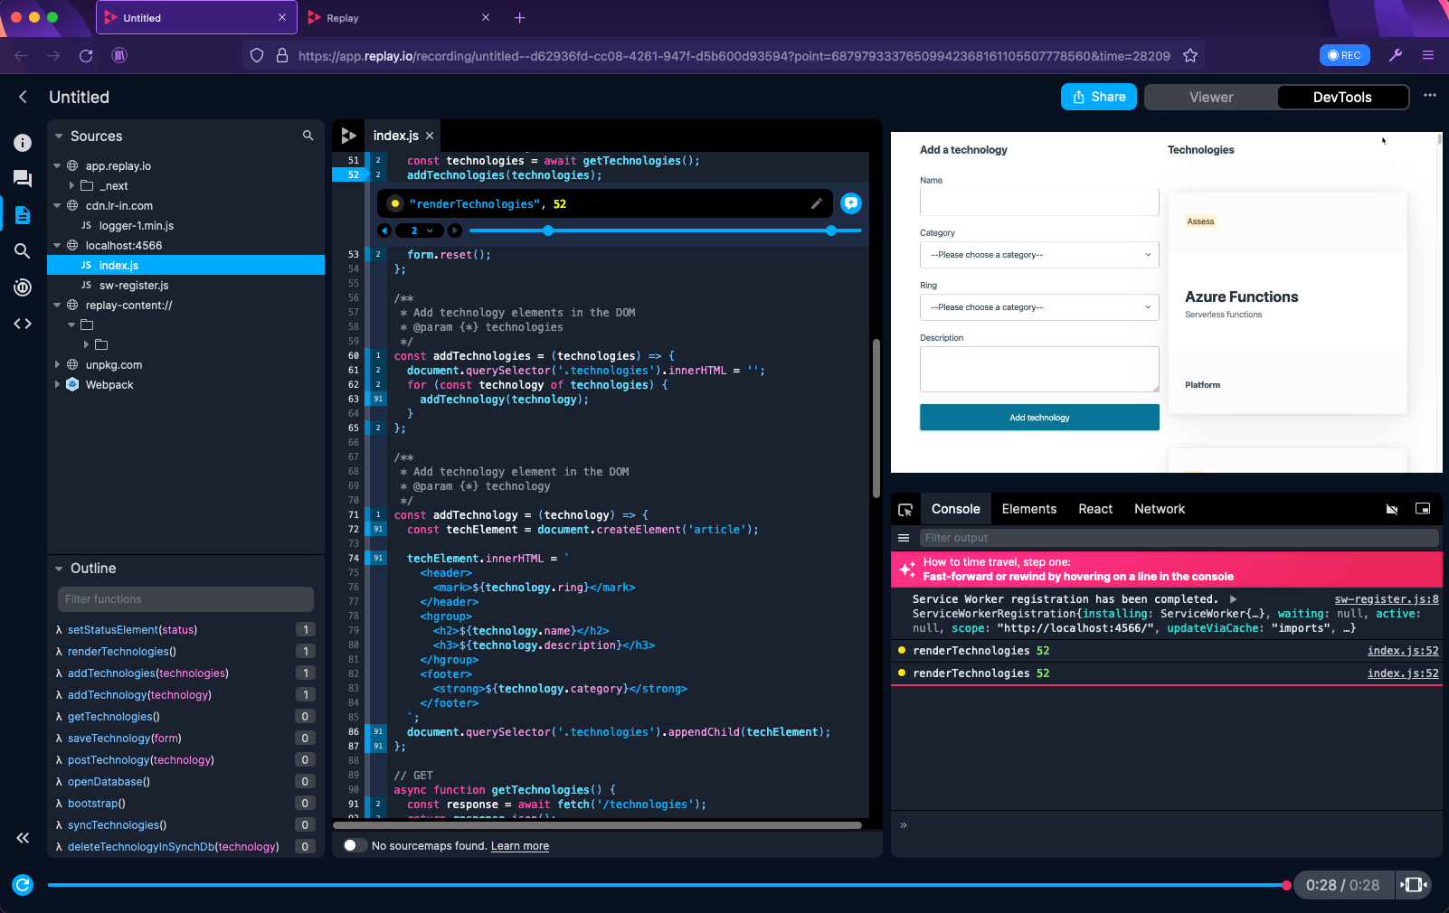Go back with the arrow next to Untitled

point(23,97)
